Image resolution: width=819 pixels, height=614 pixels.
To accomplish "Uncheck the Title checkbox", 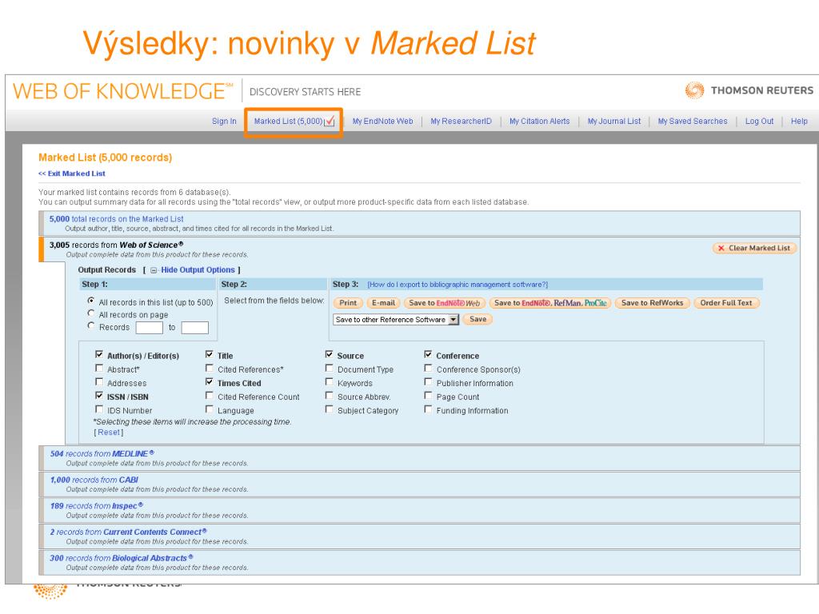I will pyautogui.click(x=210, y=354).
